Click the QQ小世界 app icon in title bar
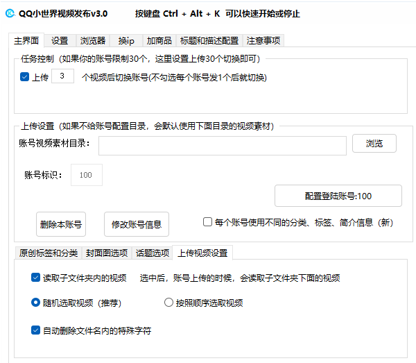This screenshot has height=363, width=416. click(8, 13)
